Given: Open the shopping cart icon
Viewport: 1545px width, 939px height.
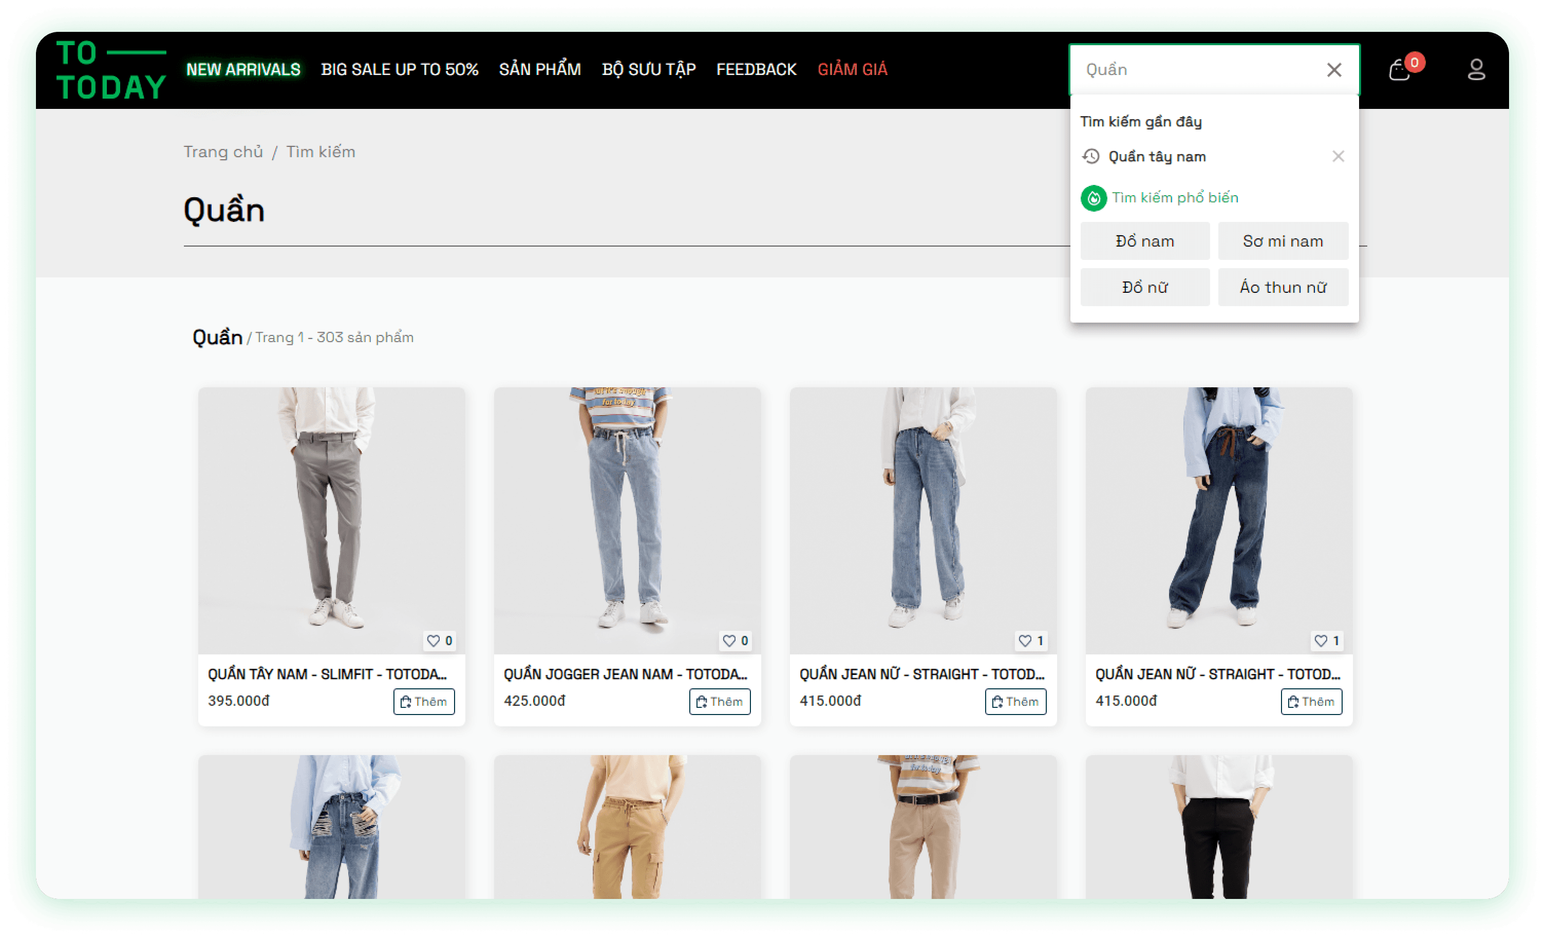Looking at the screenshot, I should pos(1400,70).
